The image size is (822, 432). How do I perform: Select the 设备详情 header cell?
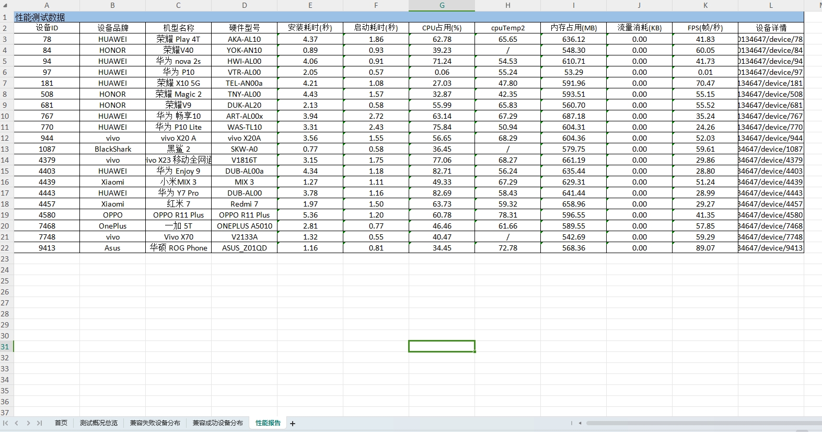[771, 28]
